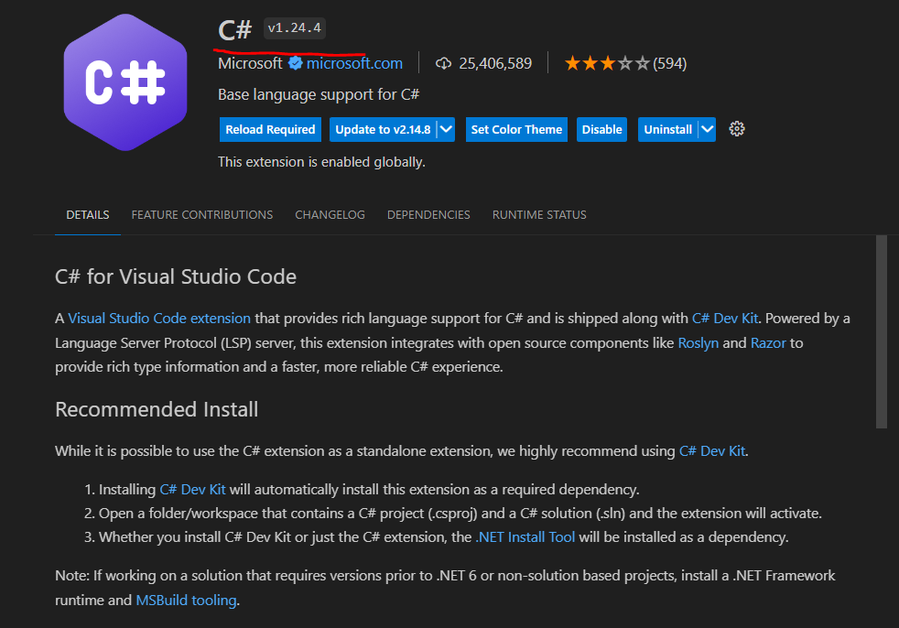Click the Uninstall button
Viewport: 899px width, 628px height.
[x=667, y=129]
